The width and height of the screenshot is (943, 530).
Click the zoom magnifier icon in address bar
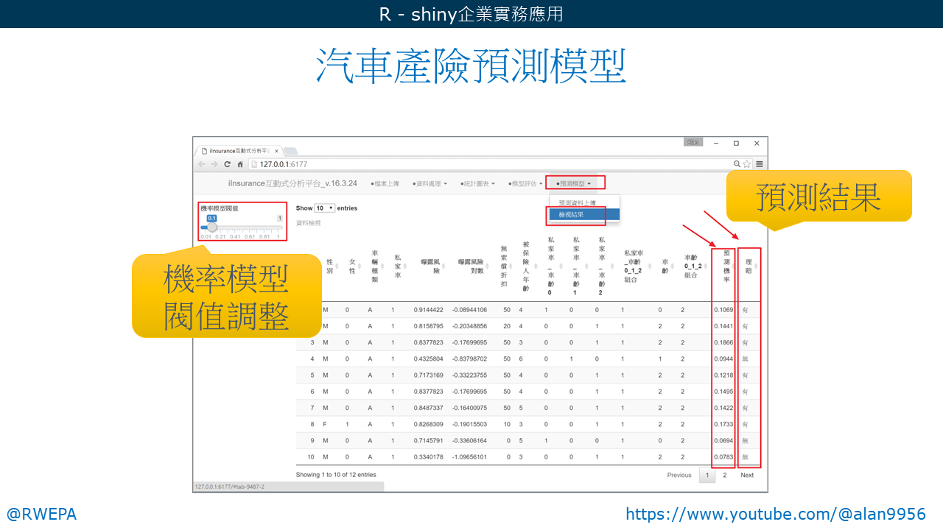coord(737,164)
